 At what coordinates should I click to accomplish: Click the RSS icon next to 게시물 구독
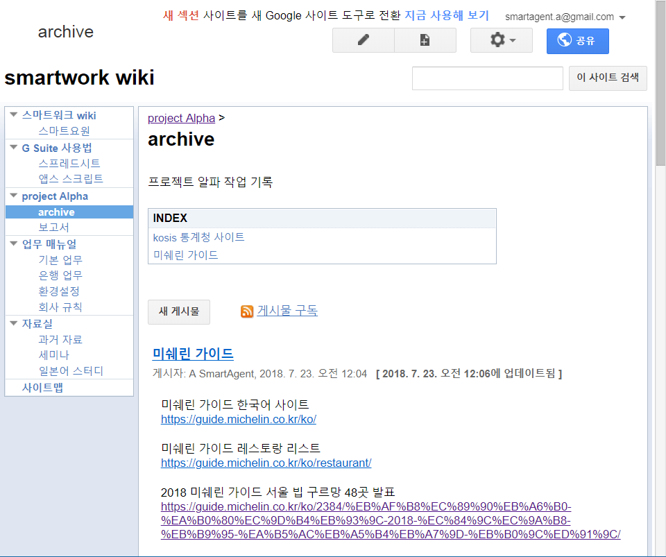247,311
